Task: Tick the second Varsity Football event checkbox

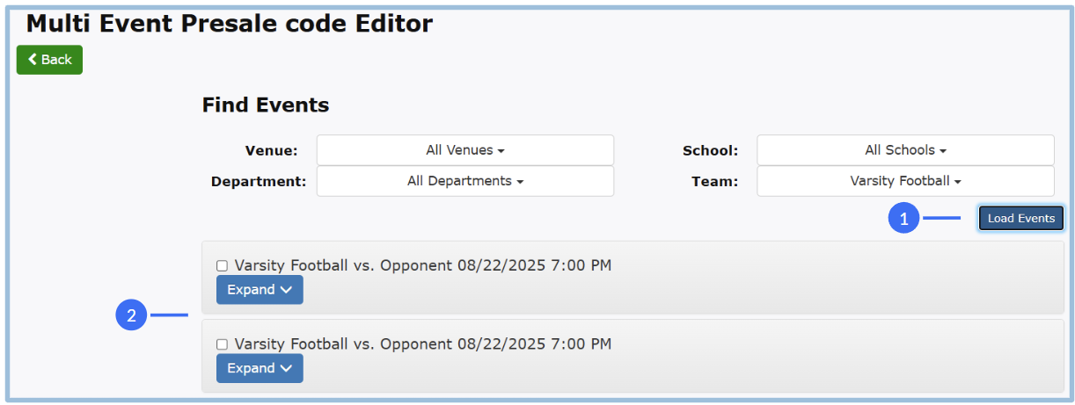Action: [222, 344]
